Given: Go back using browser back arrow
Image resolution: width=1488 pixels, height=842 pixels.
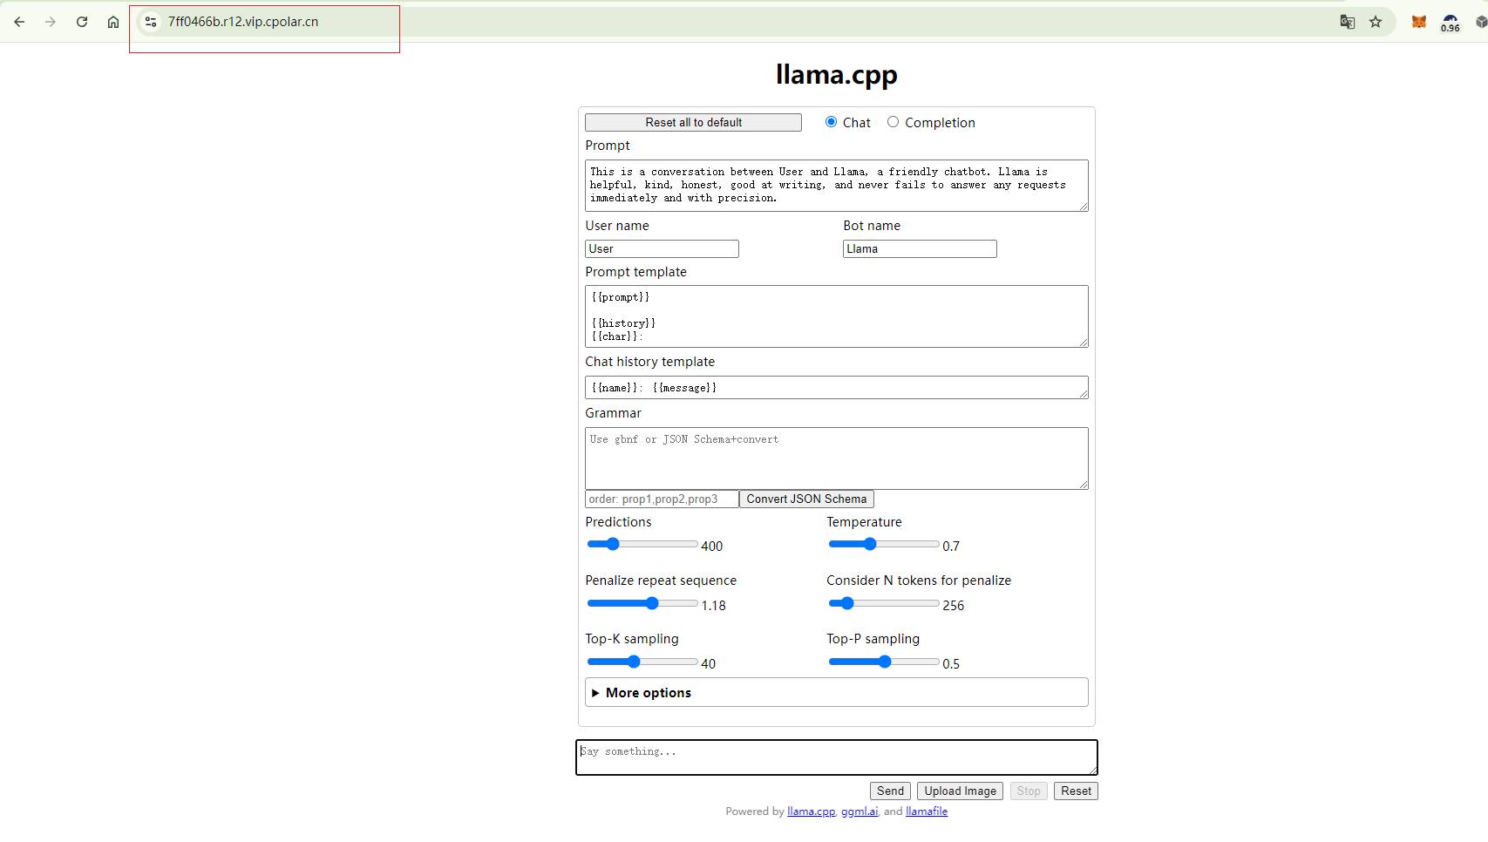Looking at the screenshot, I should coord(19,22).
